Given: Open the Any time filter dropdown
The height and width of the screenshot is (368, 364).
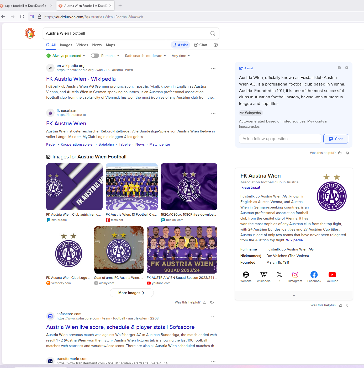Looking at the screenshot, I should pyautogui.click(x=181, y=56).
